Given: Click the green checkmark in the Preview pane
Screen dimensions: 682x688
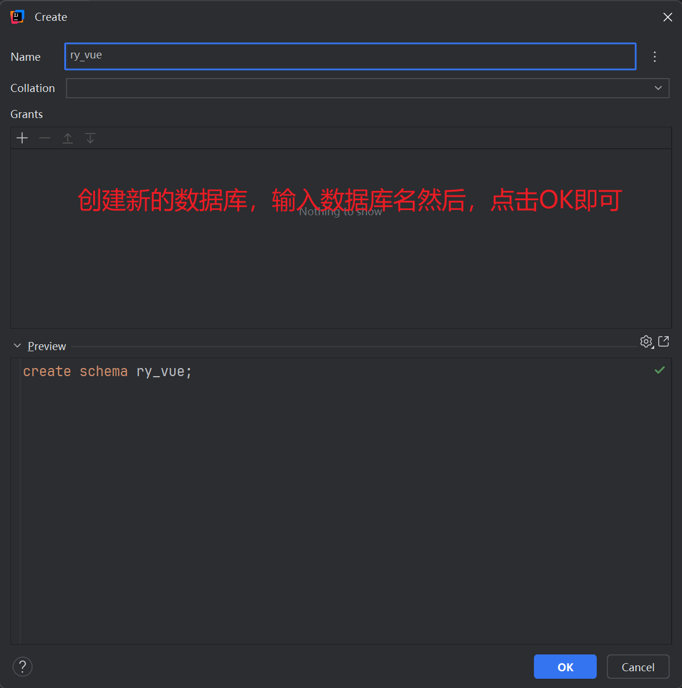Looking at the screenshot, I should [x=659, y=370].
